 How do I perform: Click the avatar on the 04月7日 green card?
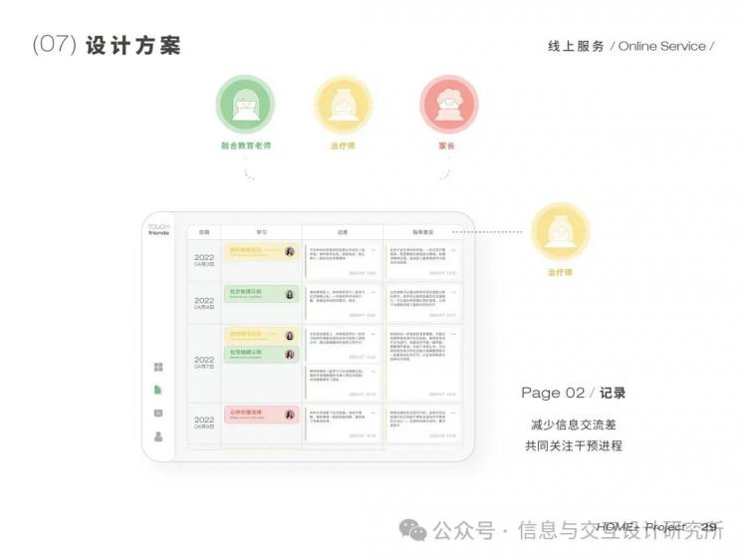[x=290, y=354]
